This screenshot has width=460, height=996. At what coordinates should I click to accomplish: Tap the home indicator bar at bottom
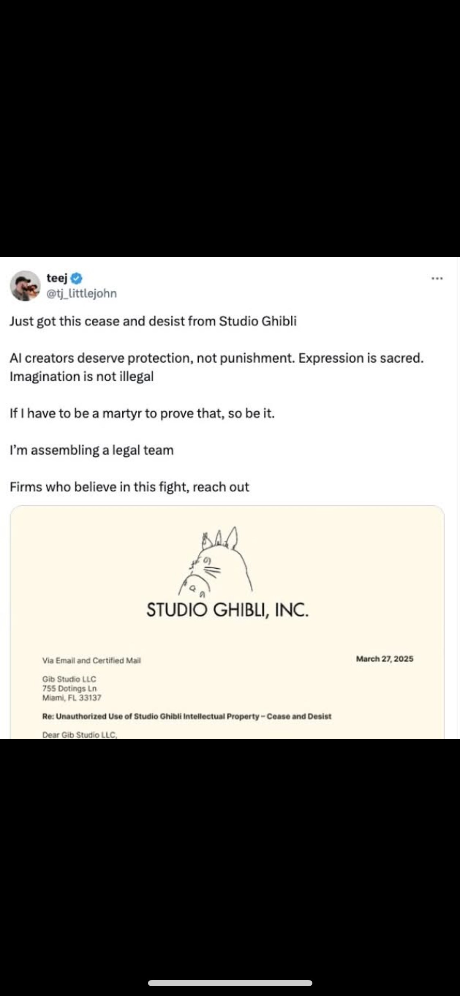click(x=230, y=983)
